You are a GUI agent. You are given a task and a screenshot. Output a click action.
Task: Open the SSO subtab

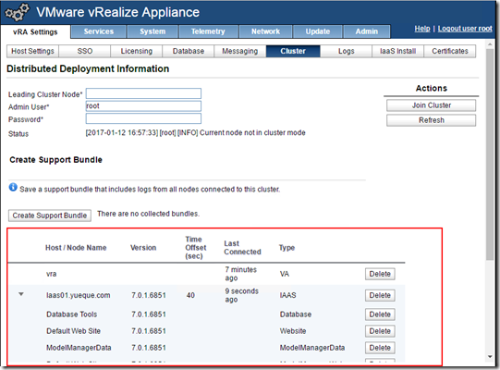[85, 51]
